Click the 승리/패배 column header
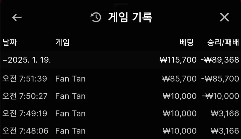This screenshot has height=139, width=241. [223, 42]
